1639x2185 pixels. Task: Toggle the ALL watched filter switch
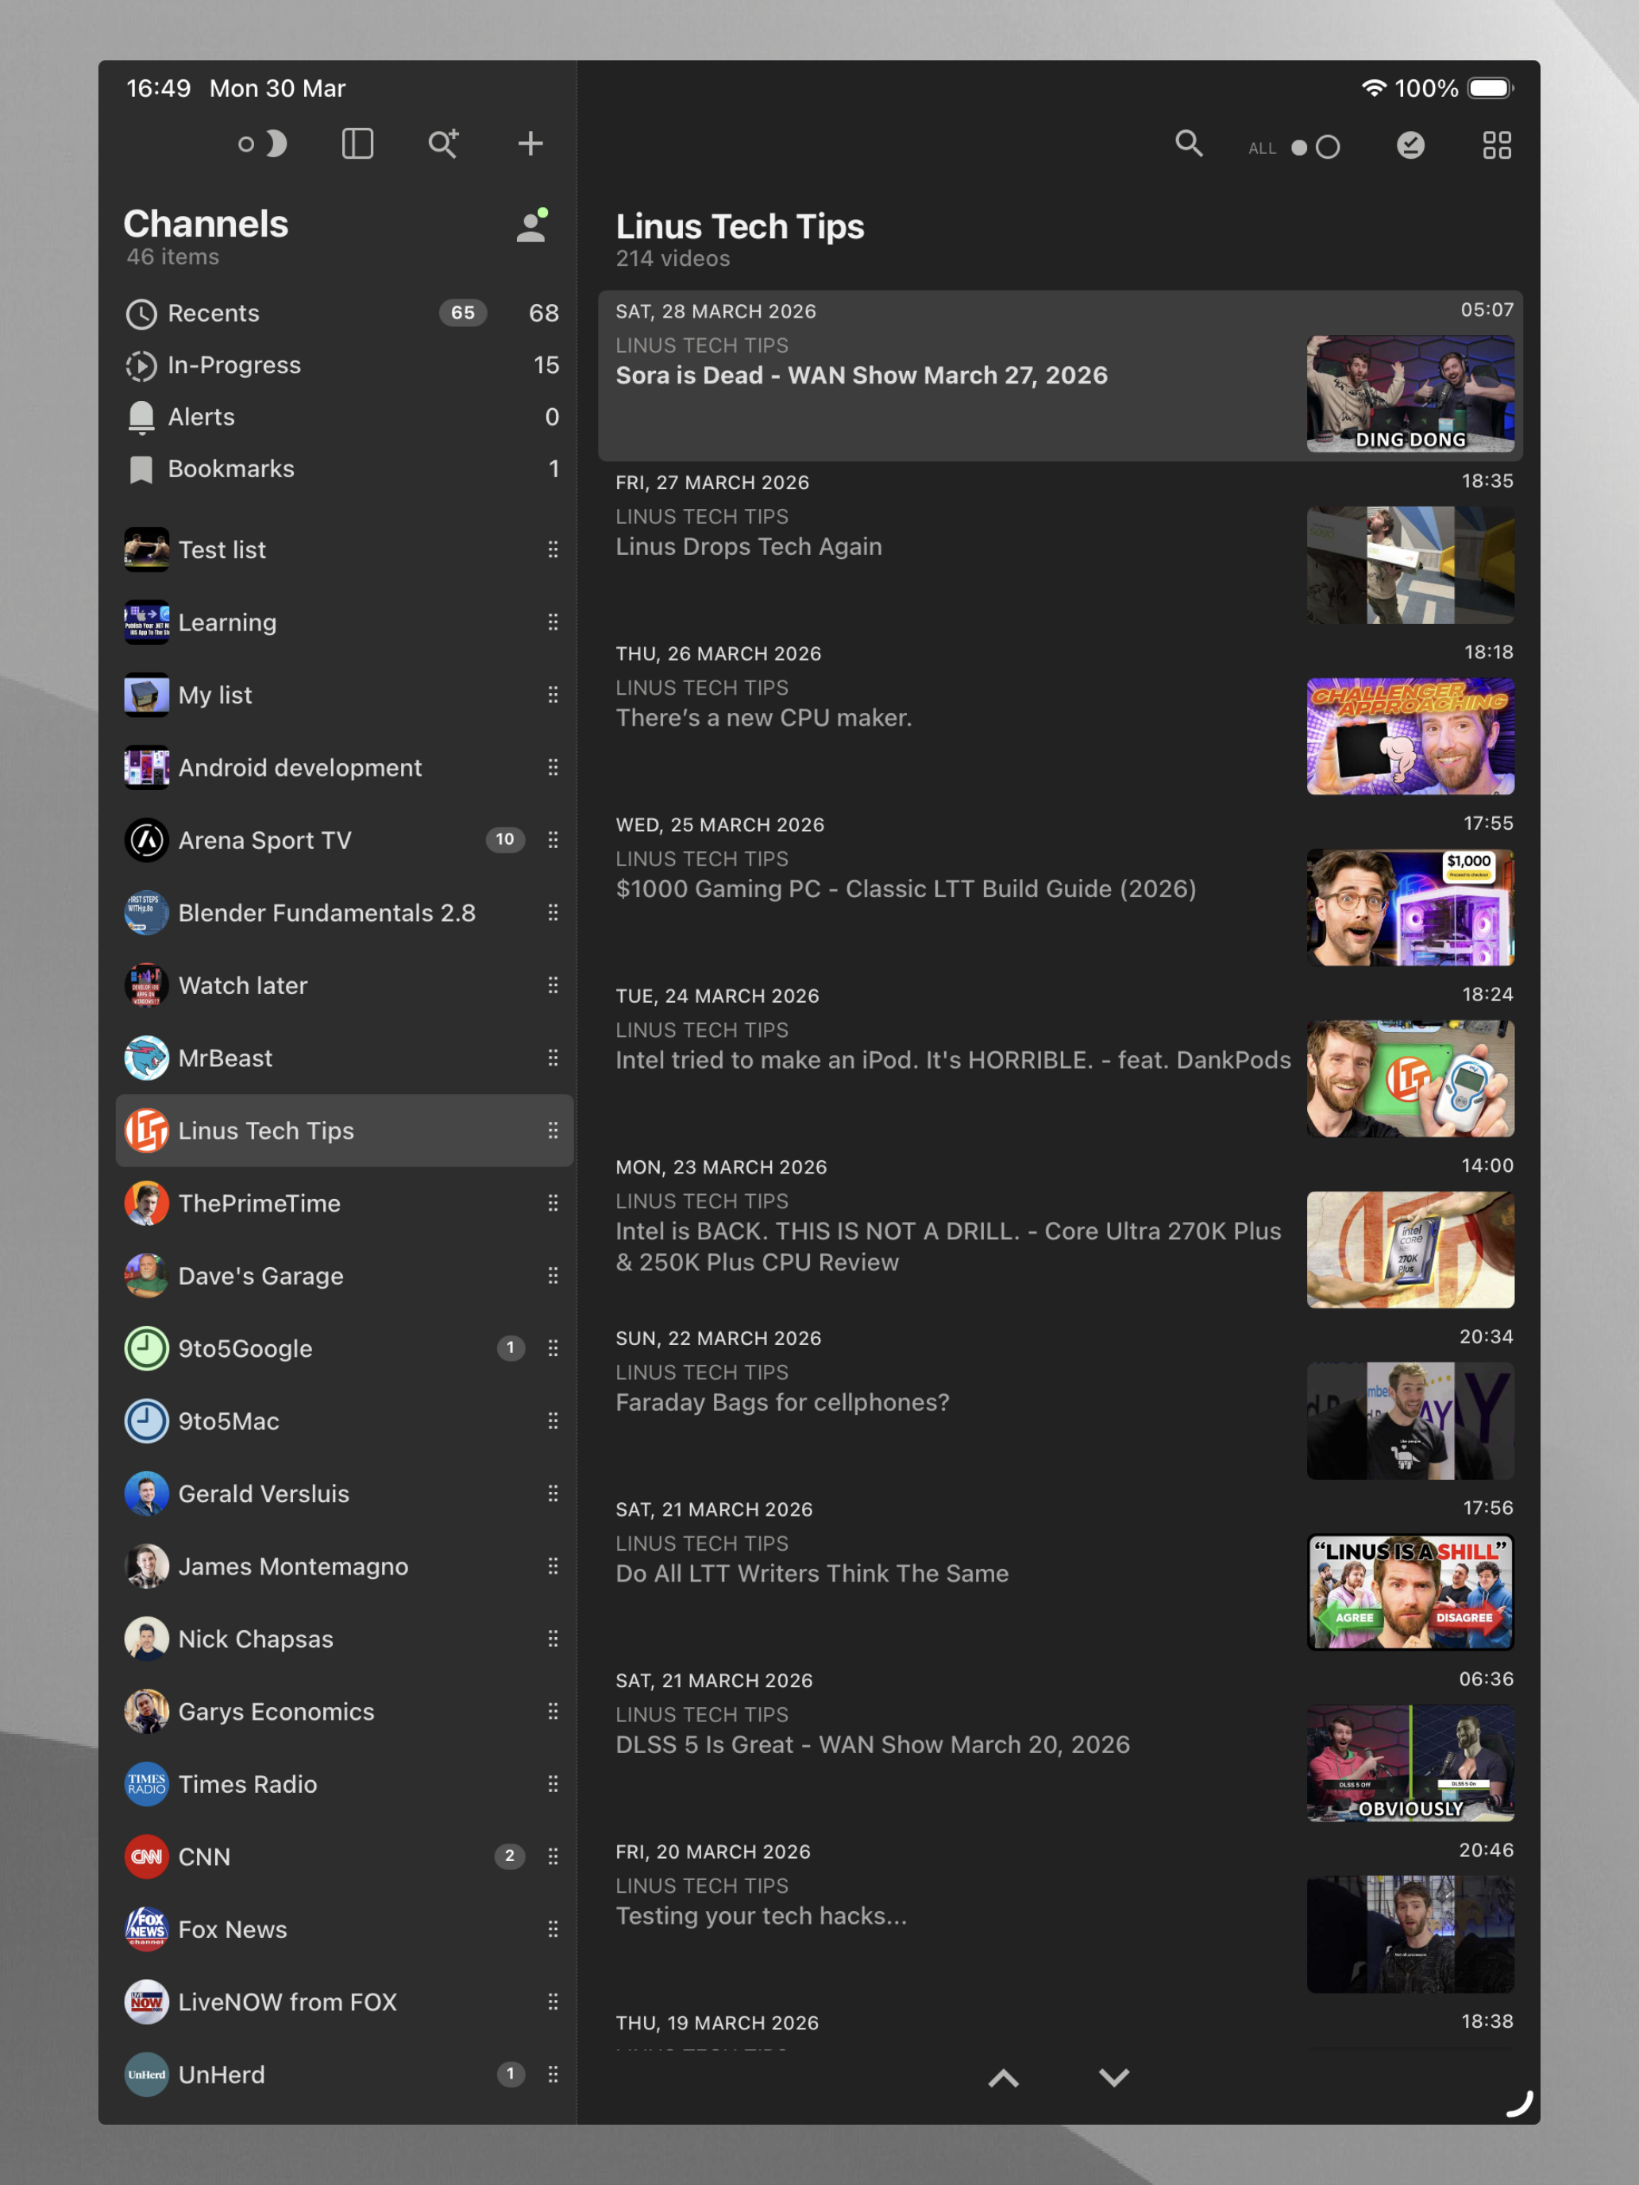pos(1316,147)
